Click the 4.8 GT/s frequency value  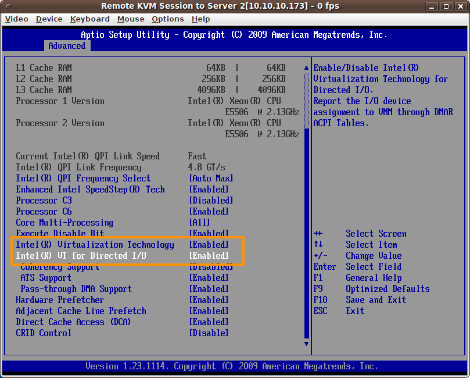[206, 167]
